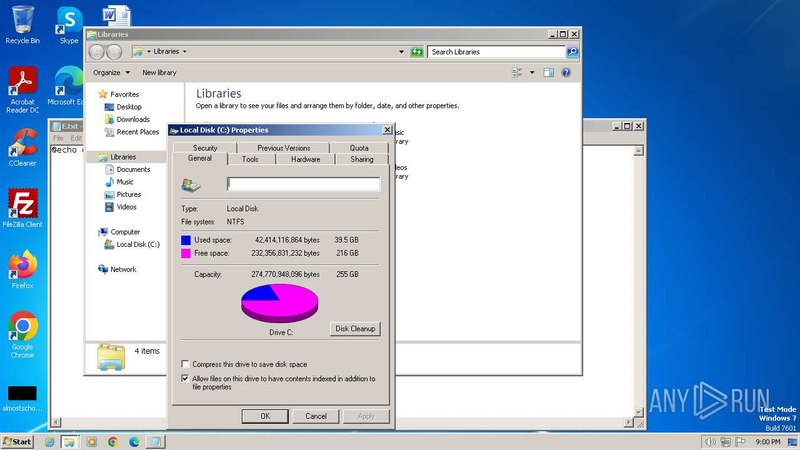800x450 pixels.
Task: Select Music library in navigation pane
Action: coord(125,182)
